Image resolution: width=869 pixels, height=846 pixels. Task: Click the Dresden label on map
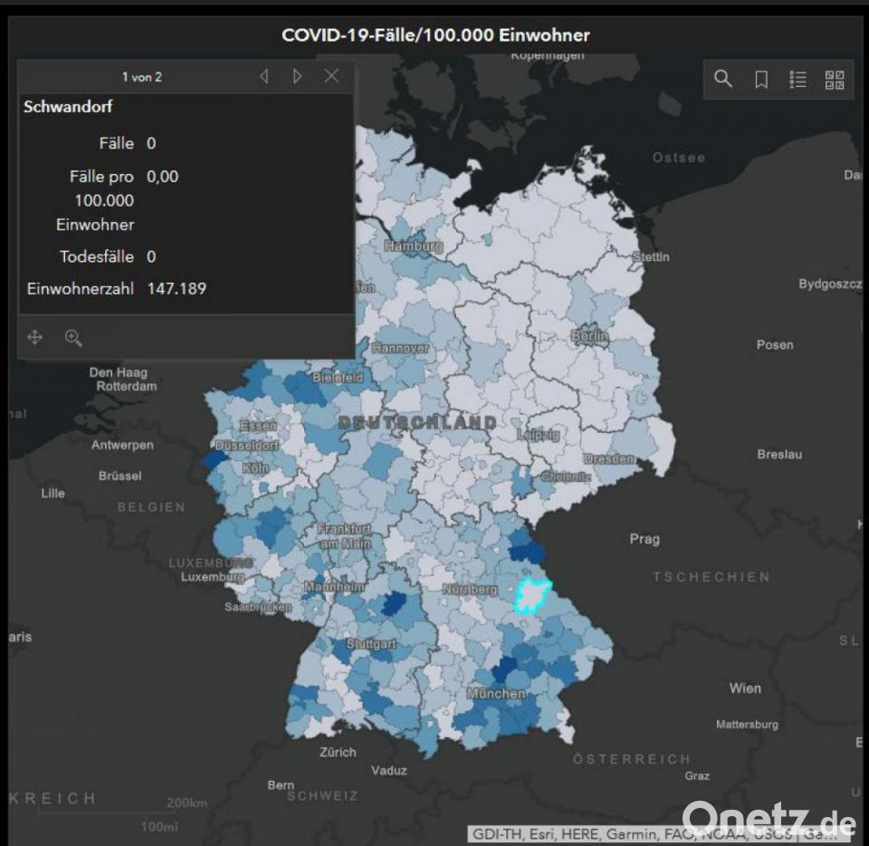coord(608,459)
